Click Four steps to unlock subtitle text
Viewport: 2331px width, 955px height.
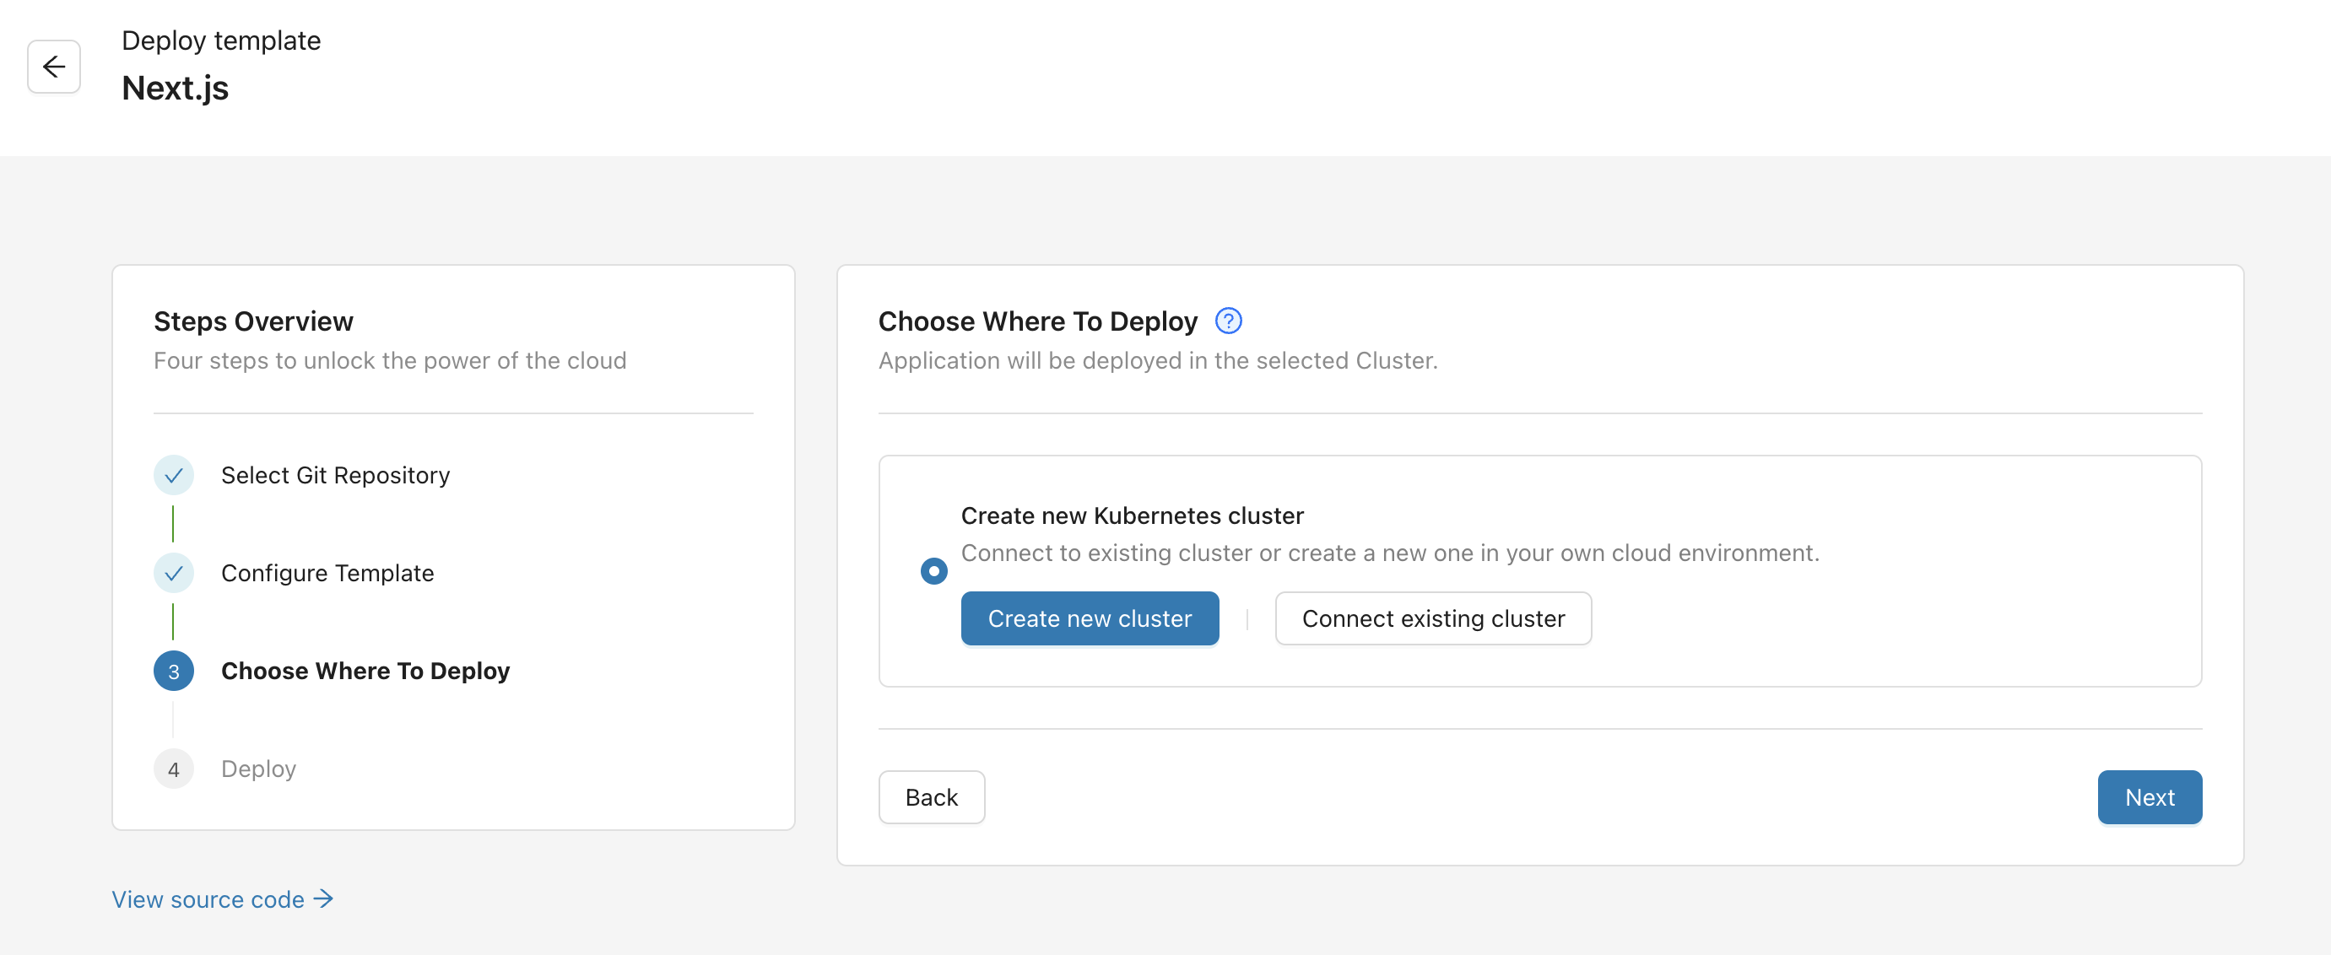[x=390, y=360]
